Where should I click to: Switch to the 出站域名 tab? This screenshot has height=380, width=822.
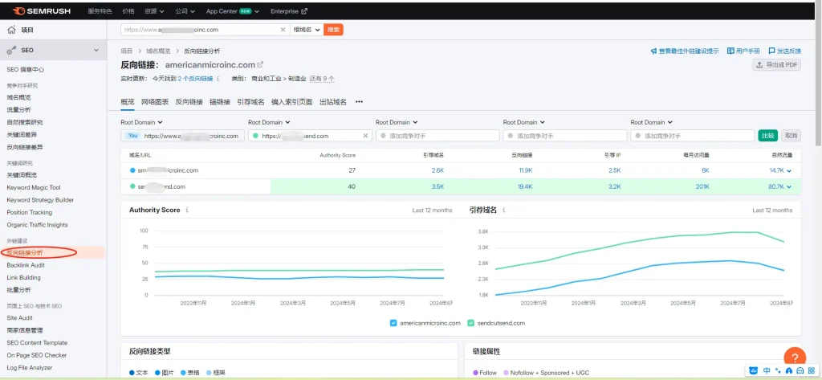[x=333, y=102]
